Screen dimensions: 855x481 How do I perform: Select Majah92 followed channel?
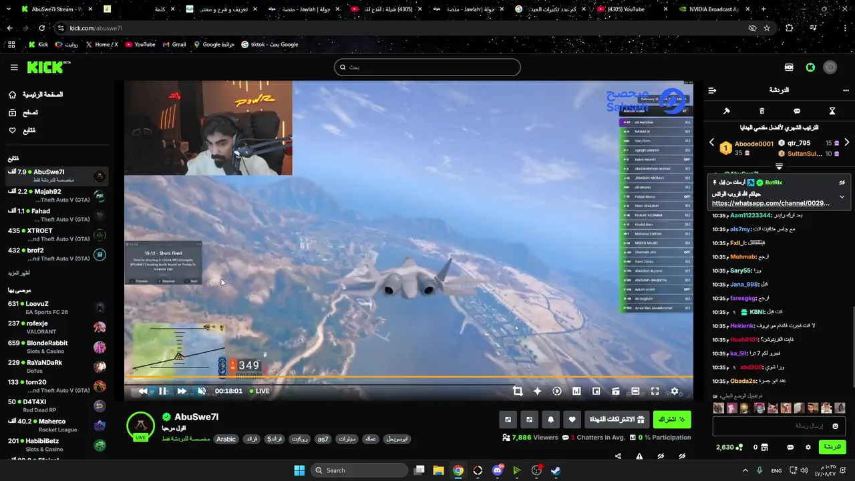point(57,196)
